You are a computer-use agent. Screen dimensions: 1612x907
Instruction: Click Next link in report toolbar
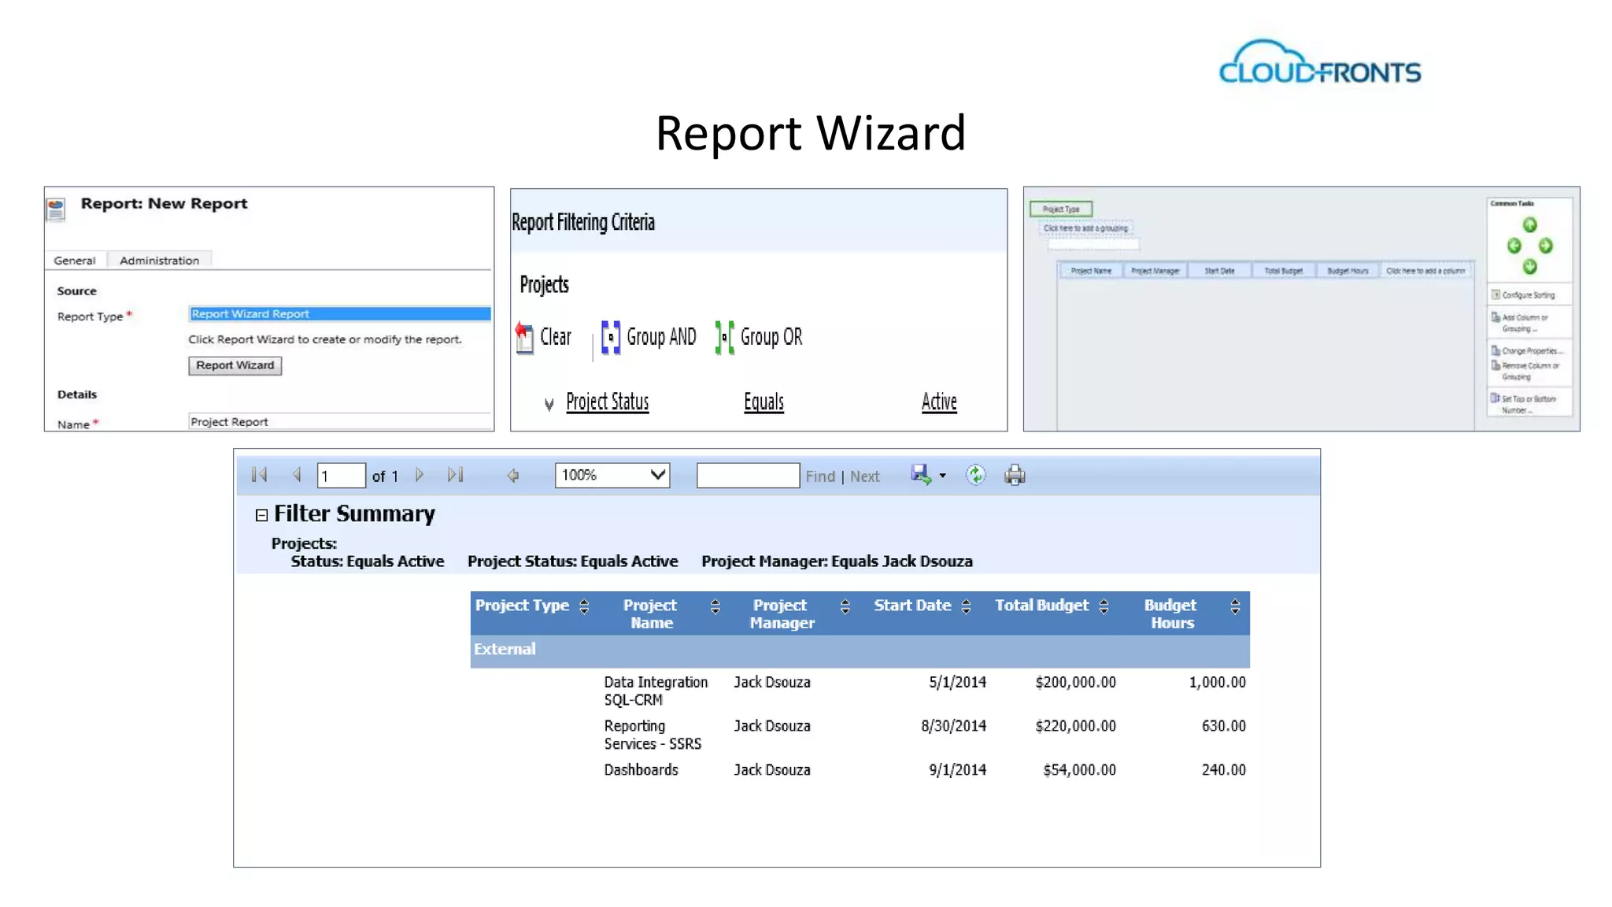click(x=865, y=476)
